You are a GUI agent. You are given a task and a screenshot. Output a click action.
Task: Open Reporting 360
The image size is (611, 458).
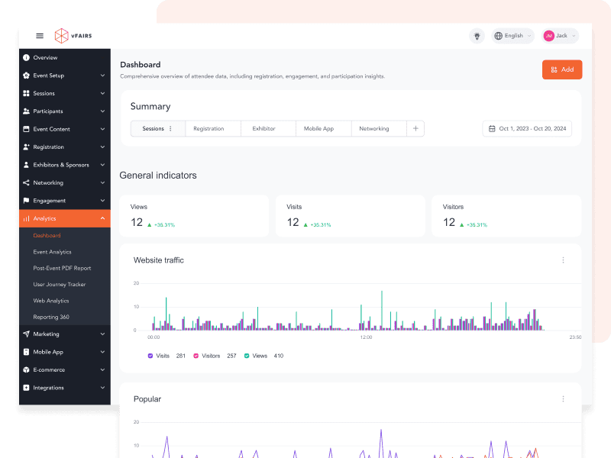click(x=51, y=318)
